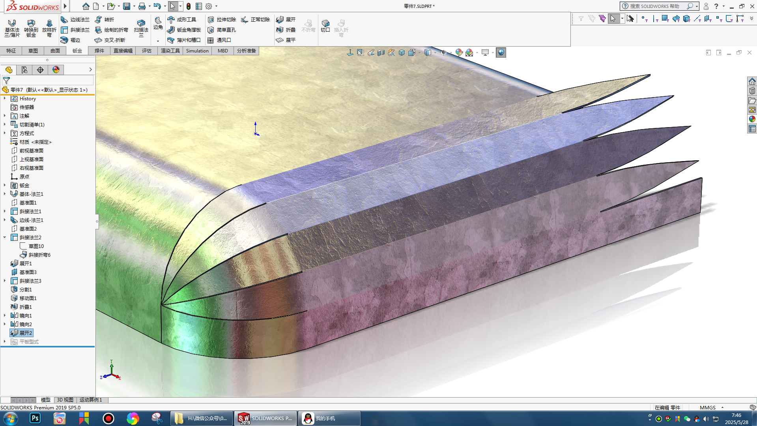The width and height of the screenshot is (757, 426).
Task: Open the 扫描法兰 tool
Action: (141, 28)
